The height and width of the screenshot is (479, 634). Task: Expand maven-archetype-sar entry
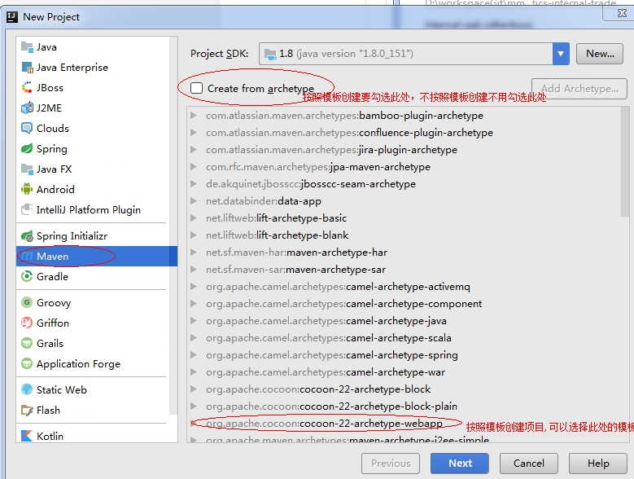(x=194, y=270)
